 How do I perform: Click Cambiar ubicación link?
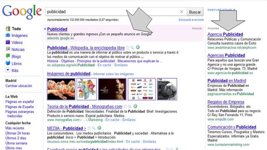[19, 86]
